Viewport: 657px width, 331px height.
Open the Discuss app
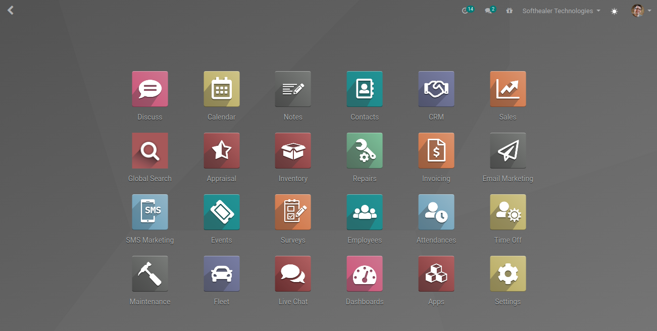[x=150, y=89]
